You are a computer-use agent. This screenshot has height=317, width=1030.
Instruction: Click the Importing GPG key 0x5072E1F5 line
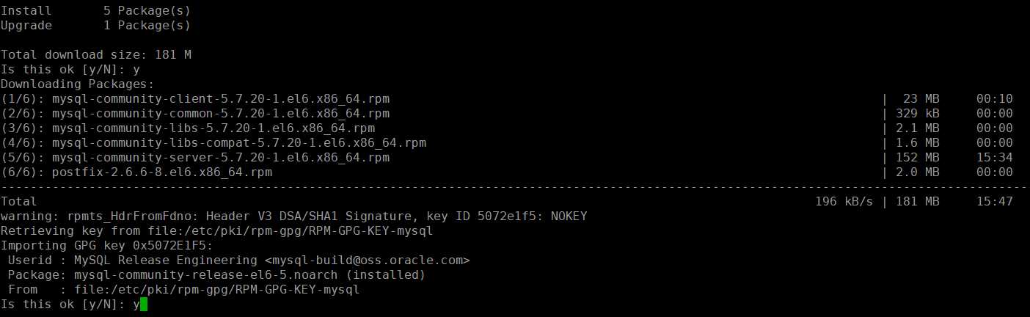pyautogui.click(x=107, y=246)
